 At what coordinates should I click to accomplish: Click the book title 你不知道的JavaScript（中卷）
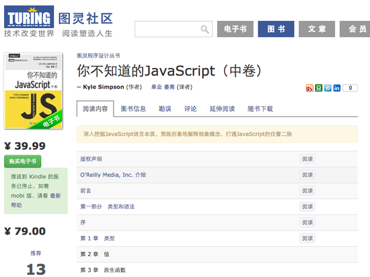170,71
